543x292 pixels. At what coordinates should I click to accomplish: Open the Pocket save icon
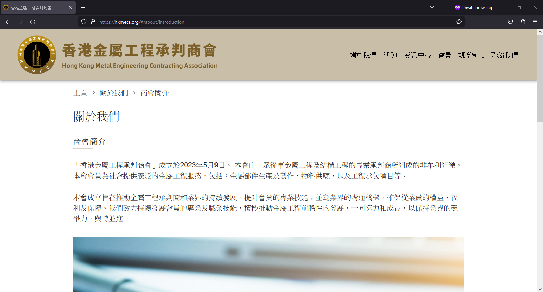[x=510, y=22]
